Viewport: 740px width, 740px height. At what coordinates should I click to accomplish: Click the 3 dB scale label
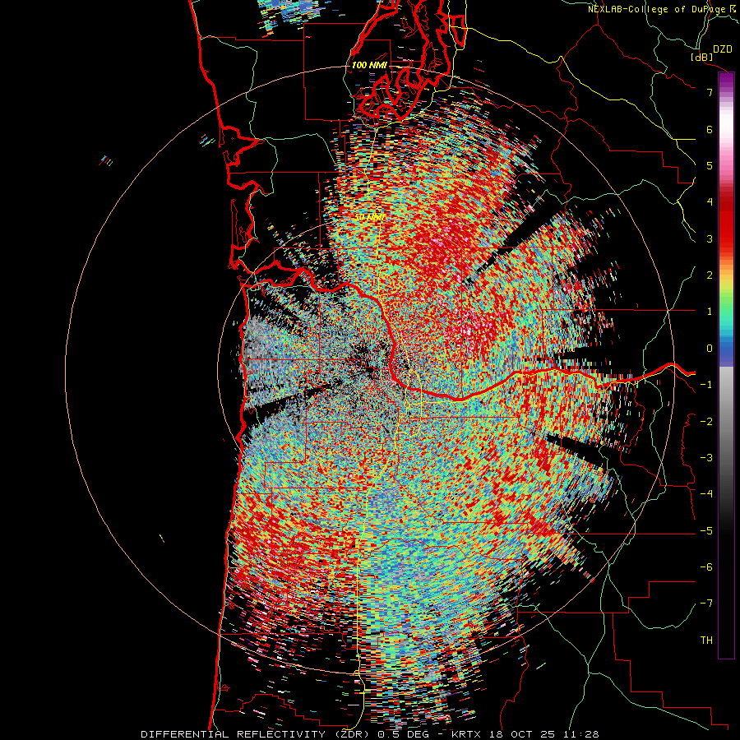click(710, 238)
